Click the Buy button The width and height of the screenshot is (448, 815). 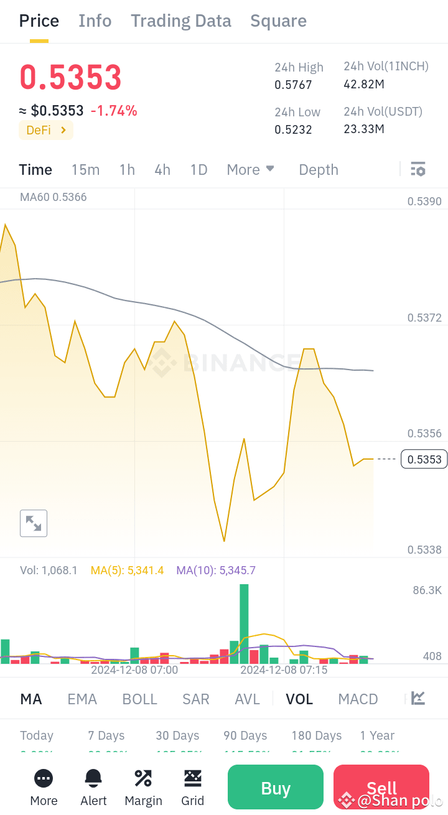pyautogui.click(x=275, y=787)
